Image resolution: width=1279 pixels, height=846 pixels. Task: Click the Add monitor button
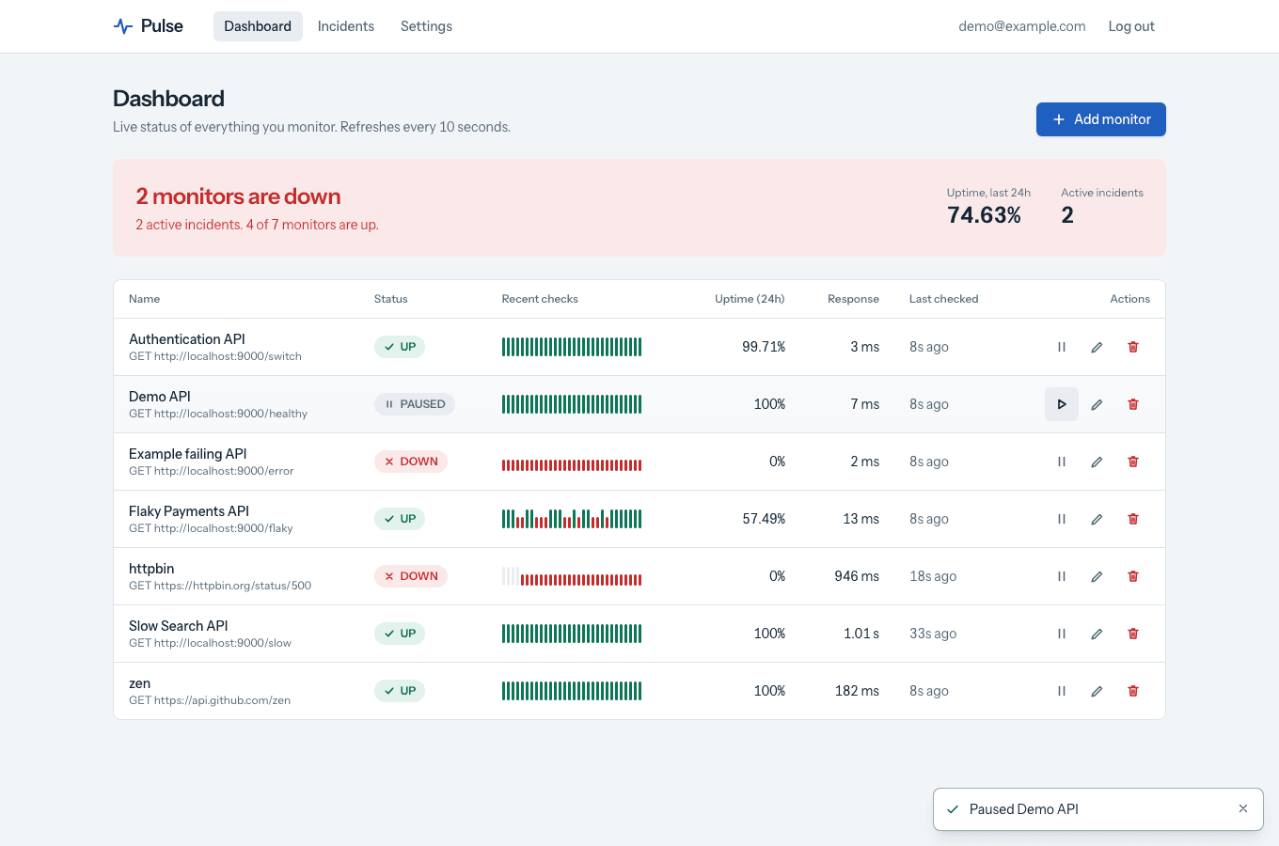click(x=1101, y=119)
